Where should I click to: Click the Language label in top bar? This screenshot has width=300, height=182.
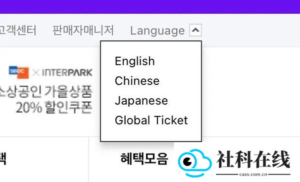[157, 31]
